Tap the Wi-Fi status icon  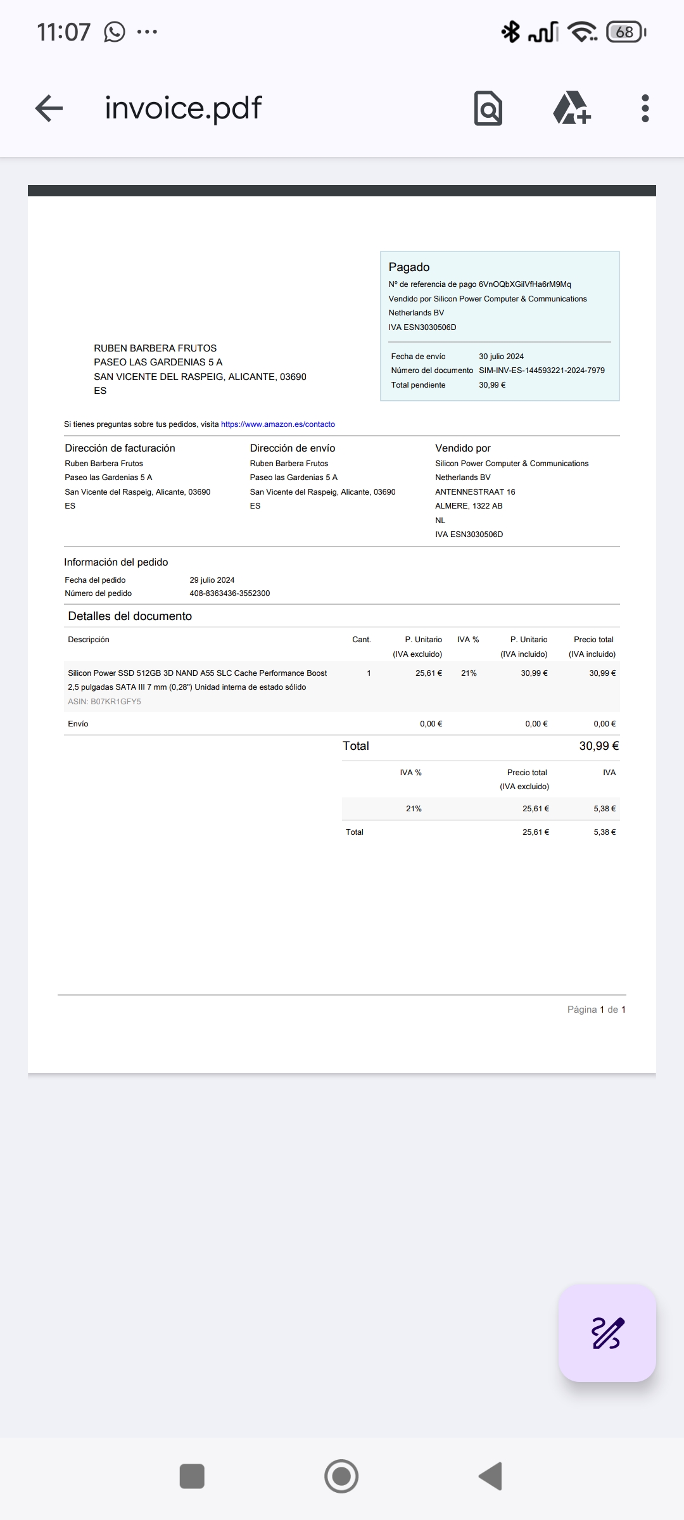(x=581, y=32)
